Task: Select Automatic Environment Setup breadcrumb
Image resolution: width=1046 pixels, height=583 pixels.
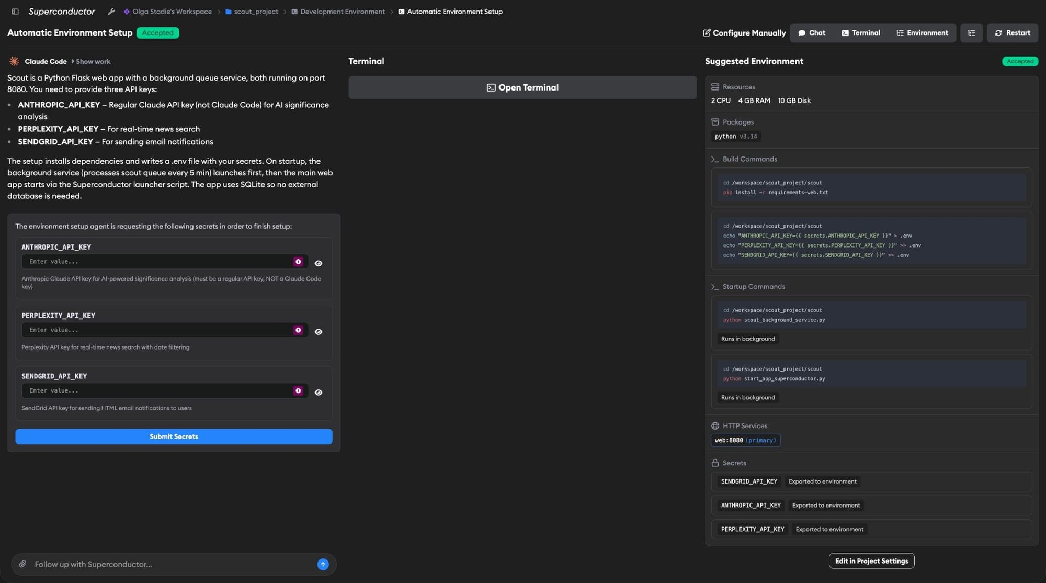Action: (450, 12)
